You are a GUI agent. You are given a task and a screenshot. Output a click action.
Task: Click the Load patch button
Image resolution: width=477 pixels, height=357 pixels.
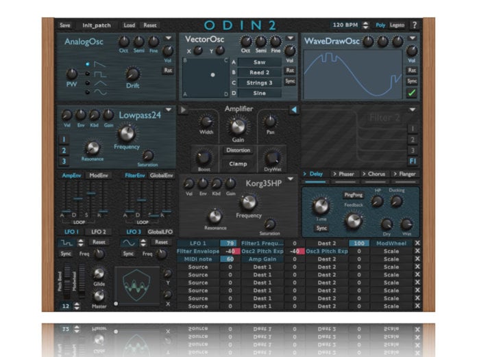(130, 25)
